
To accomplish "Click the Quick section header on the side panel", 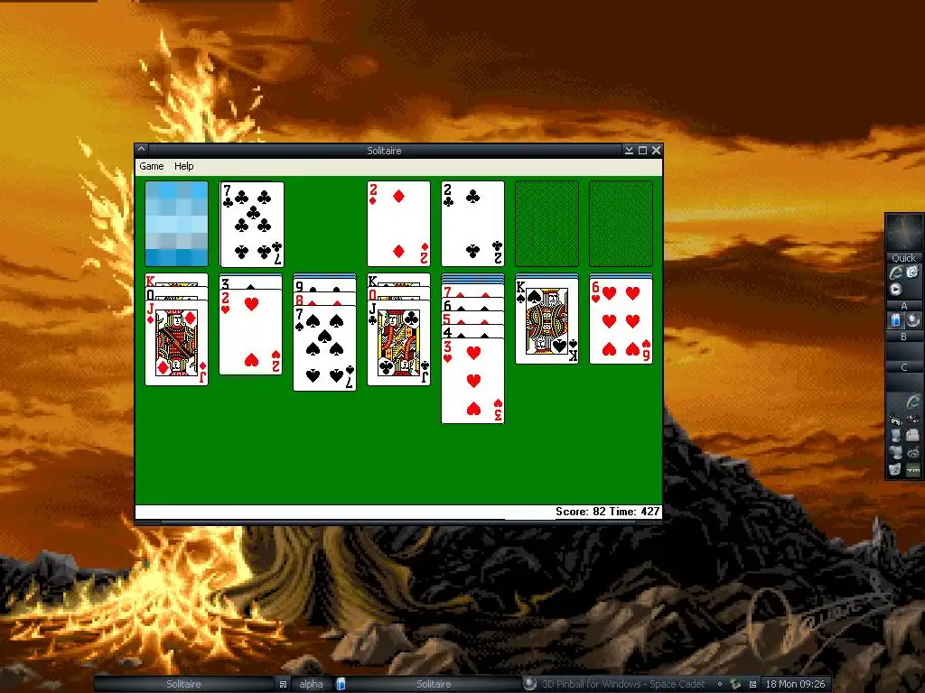I will coord(903,258).
